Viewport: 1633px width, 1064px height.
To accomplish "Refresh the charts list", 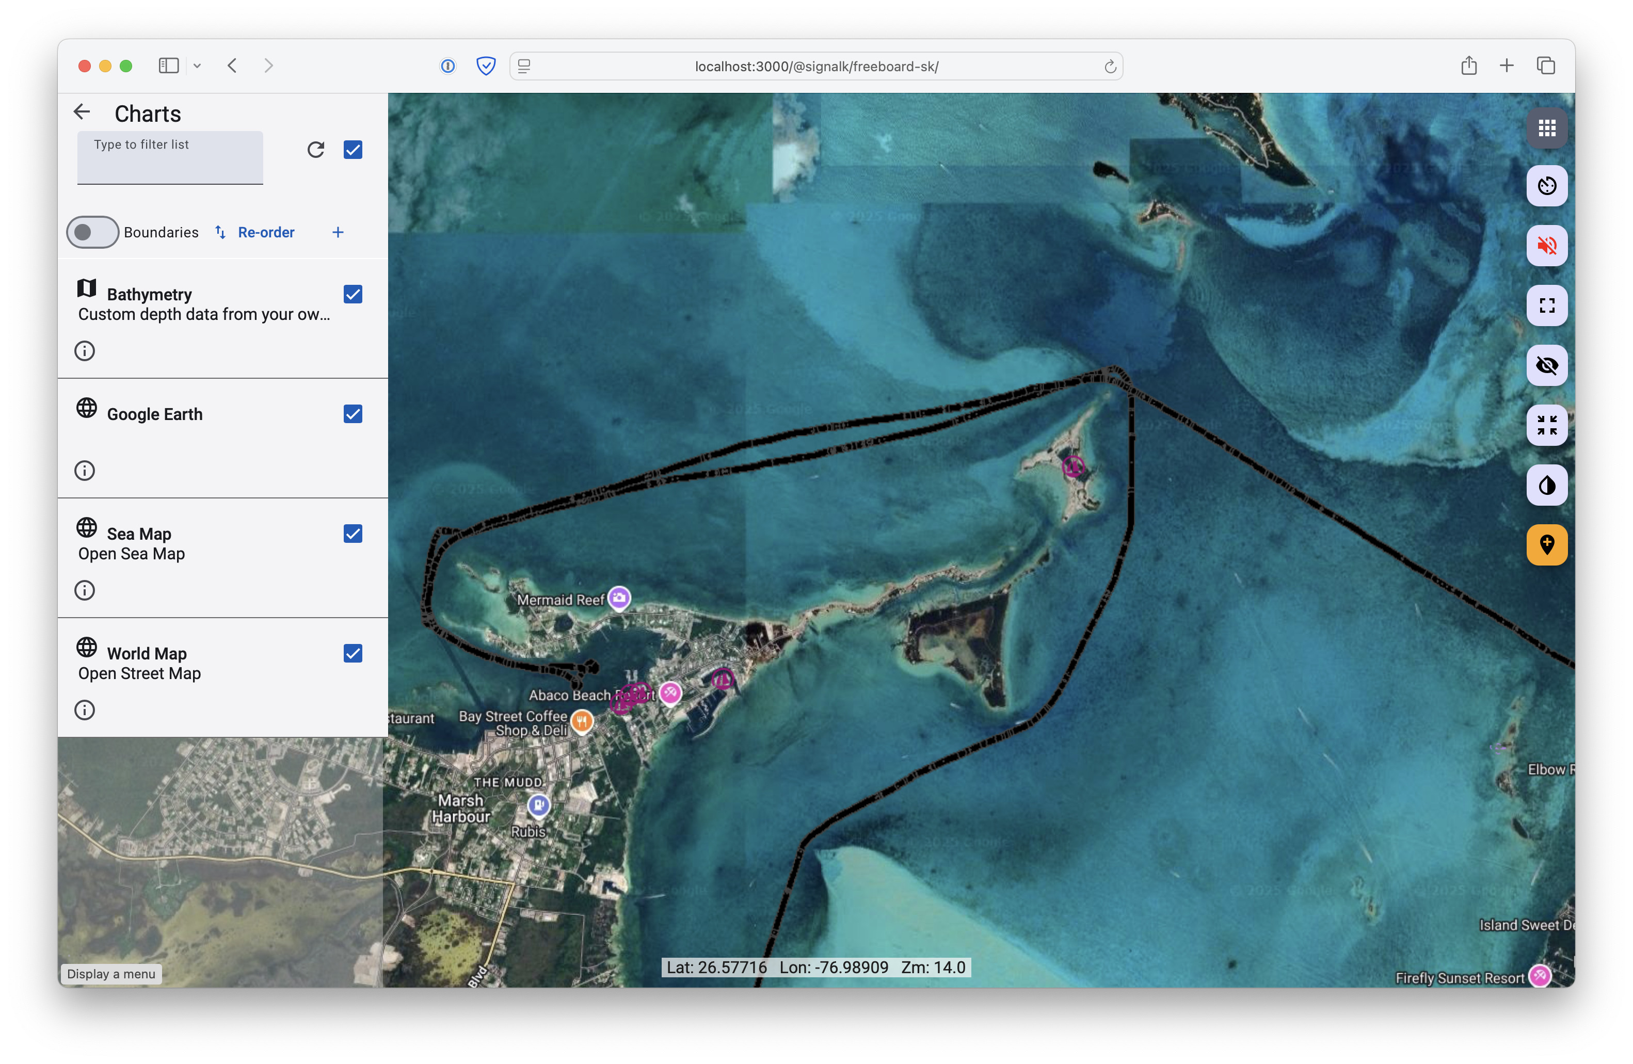I will tap(316, 150).
